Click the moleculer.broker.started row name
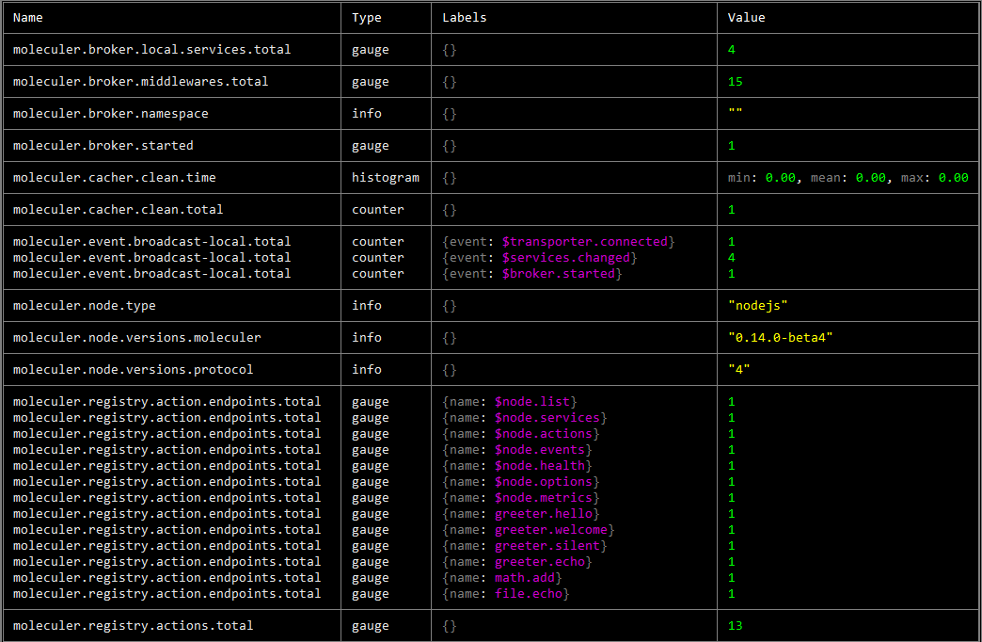The height and width of the screenshot is (642, 982). (103, 146)
